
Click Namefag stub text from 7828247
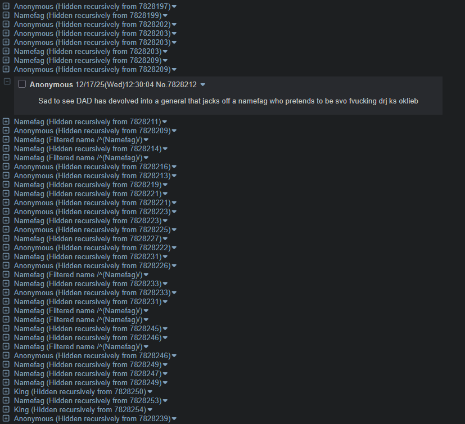pyautogui.click(x=88, y=373)
